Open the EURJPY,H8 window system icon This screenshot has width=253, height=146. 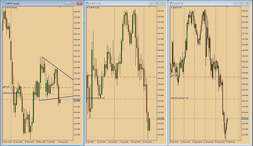coord(171,3)
